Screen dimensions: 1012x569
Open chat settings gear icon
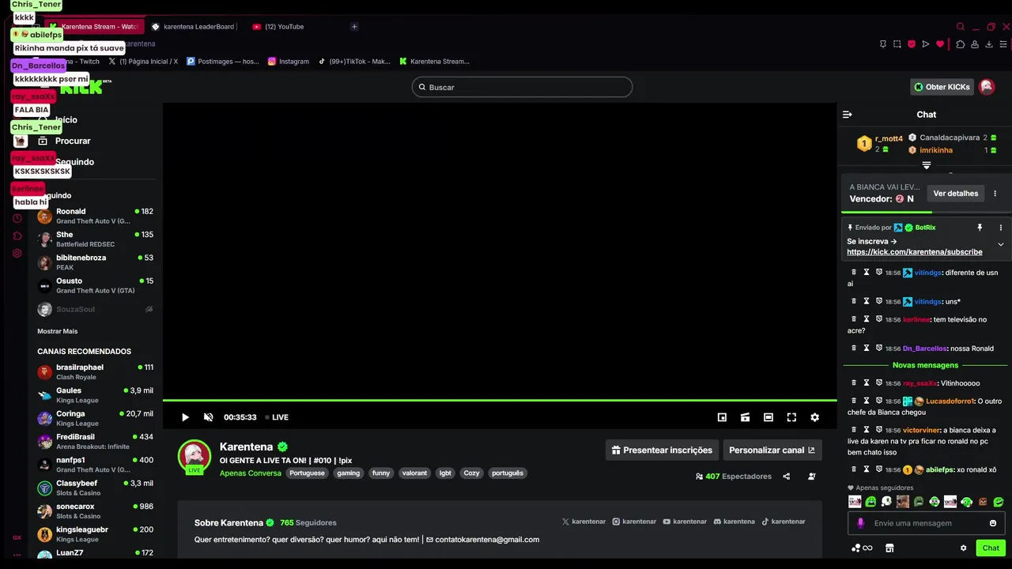tap(963, 548)
